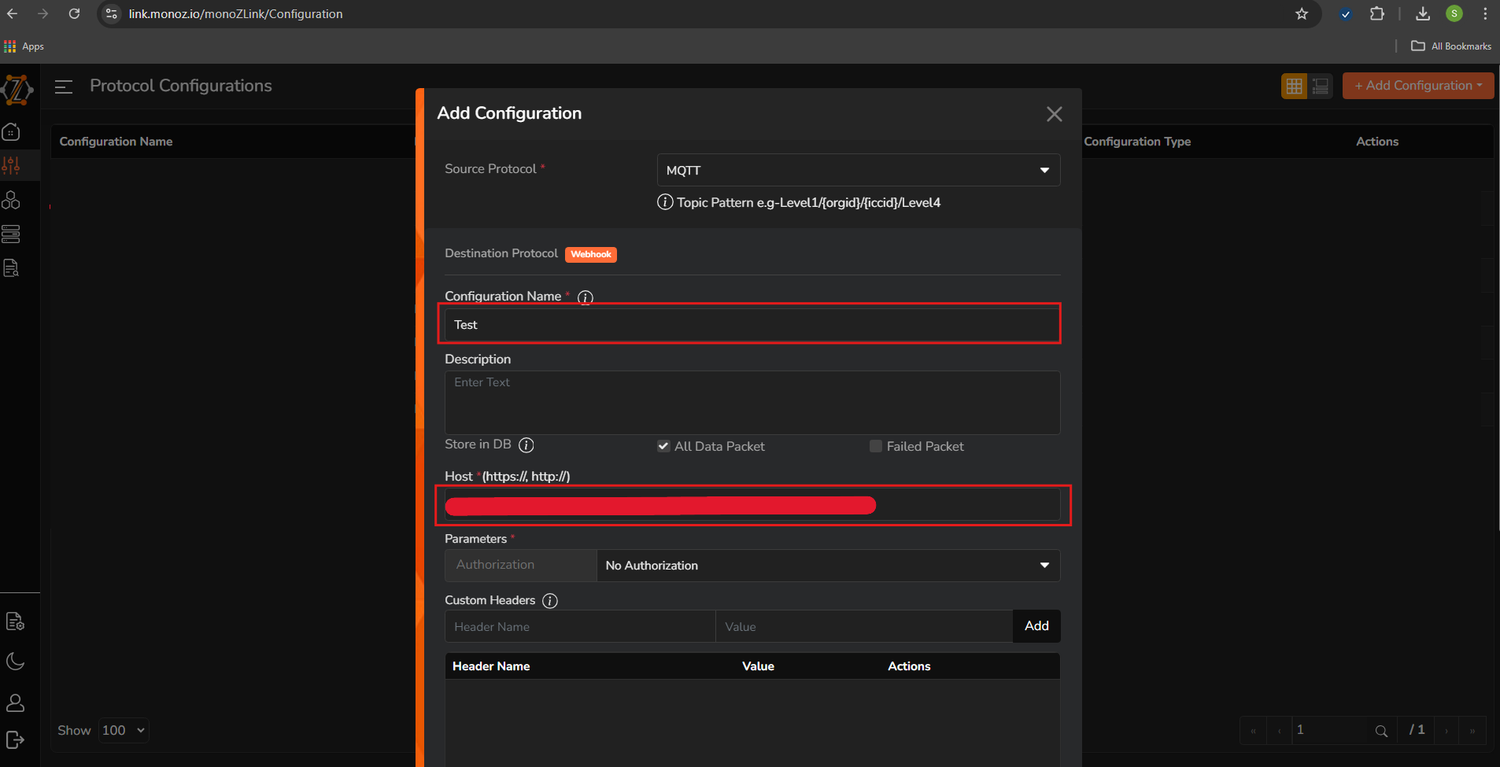Click the hamburger menu icon beside Protocol Configurations
This screenshot has height=767, width=1500.
point(64,87)
